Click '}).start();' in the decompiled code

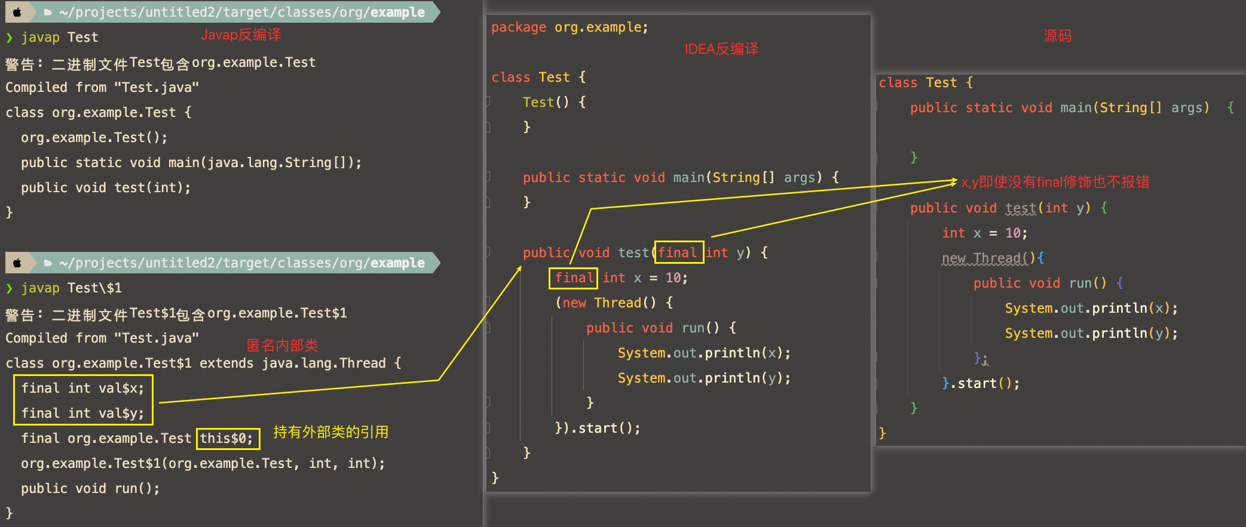597,429
